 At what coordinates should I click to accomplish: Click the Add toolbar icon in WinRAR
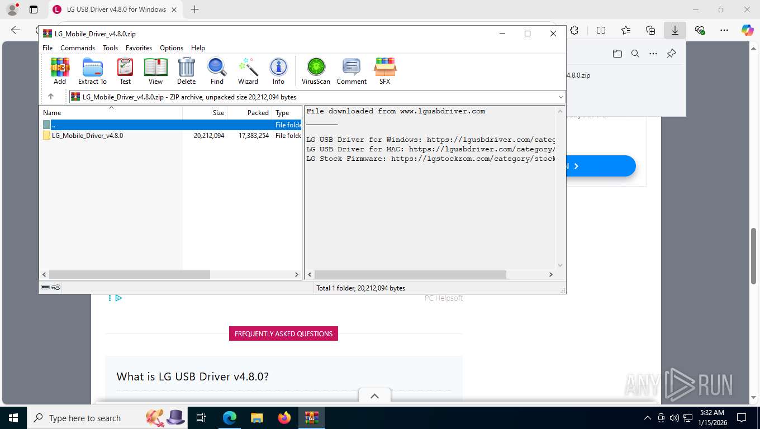[60, 71]
